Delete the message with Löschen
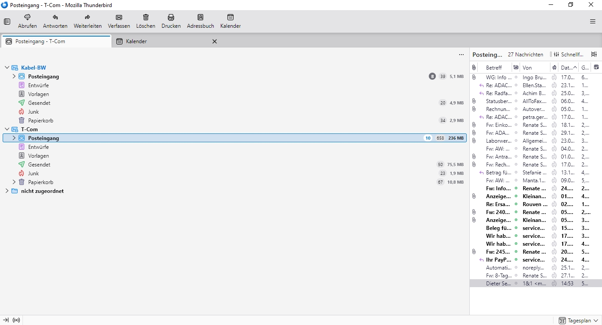This screenshot has height=325, width=602. coord(146,22)
